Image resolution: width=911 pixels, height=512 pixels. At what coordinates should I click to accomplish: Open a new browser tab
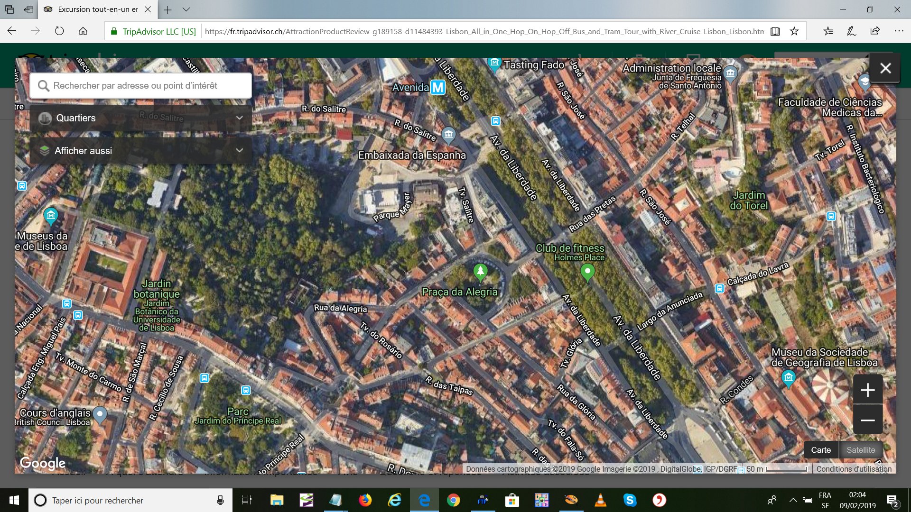click(167, 9)
